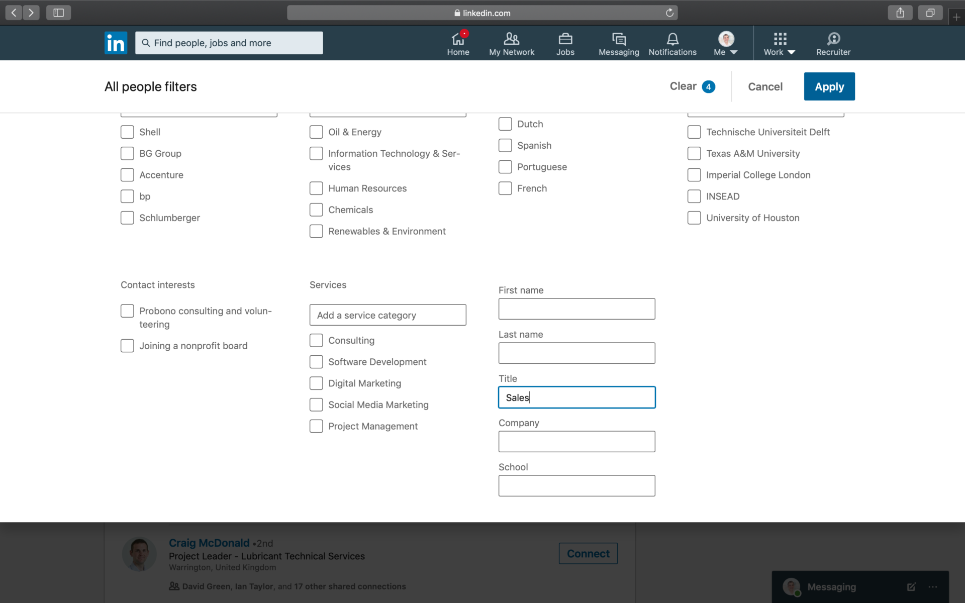965x603 pixels.
Task: Clear all 4 filters
Action: (692, 86)
